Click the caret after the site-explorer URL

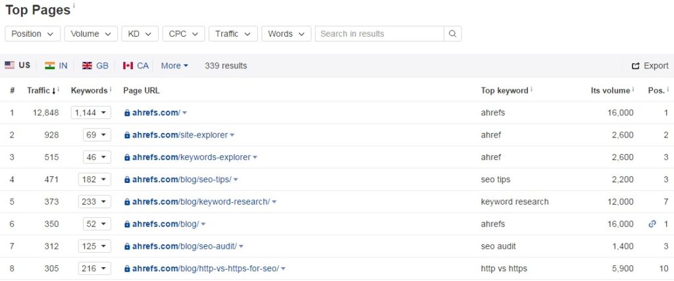point(232,136)
